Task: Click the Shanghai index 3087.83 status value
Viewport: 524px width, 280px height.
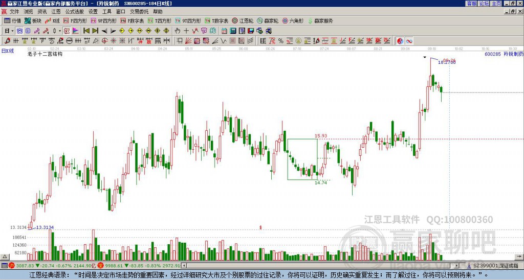Action: [25, 266]
